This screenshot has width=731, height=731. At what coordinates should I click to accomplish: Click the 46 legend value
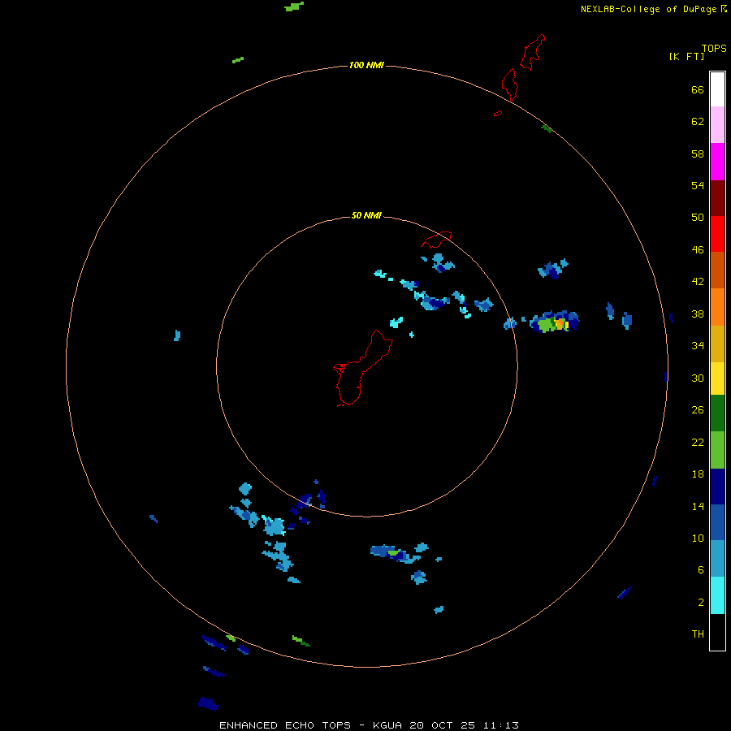pyautogui.click(x=698, y=250)
